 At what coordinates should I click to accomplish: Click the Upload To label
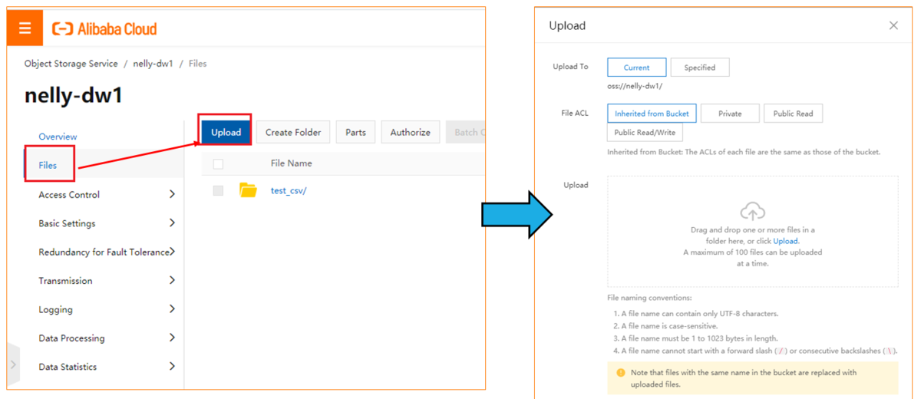(x=570, y=67)
